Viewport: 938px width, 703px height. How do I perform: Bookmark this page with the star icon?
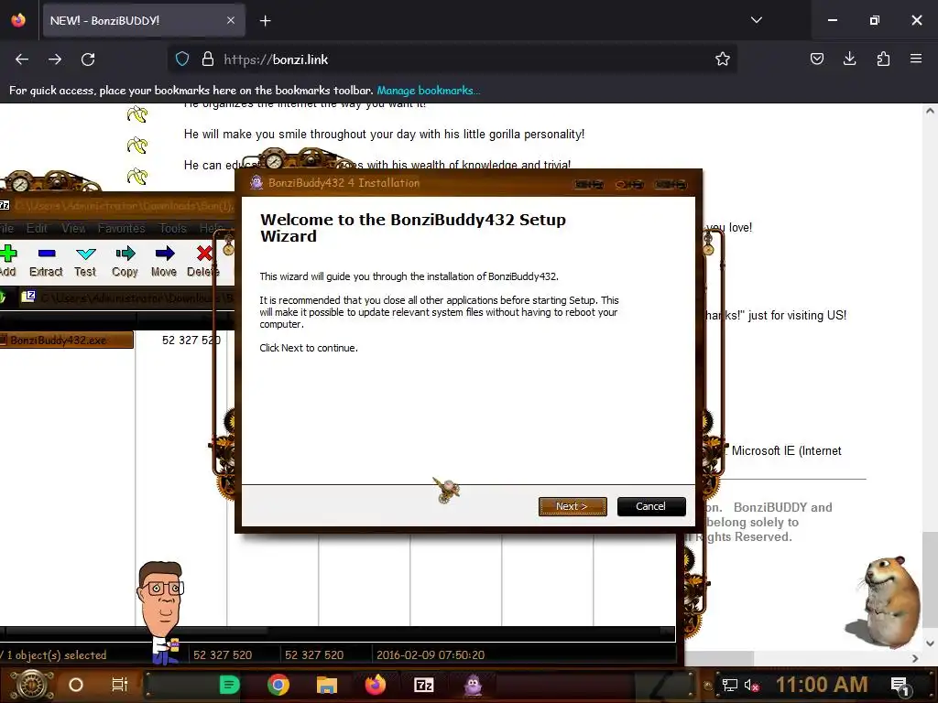point(723,59)
